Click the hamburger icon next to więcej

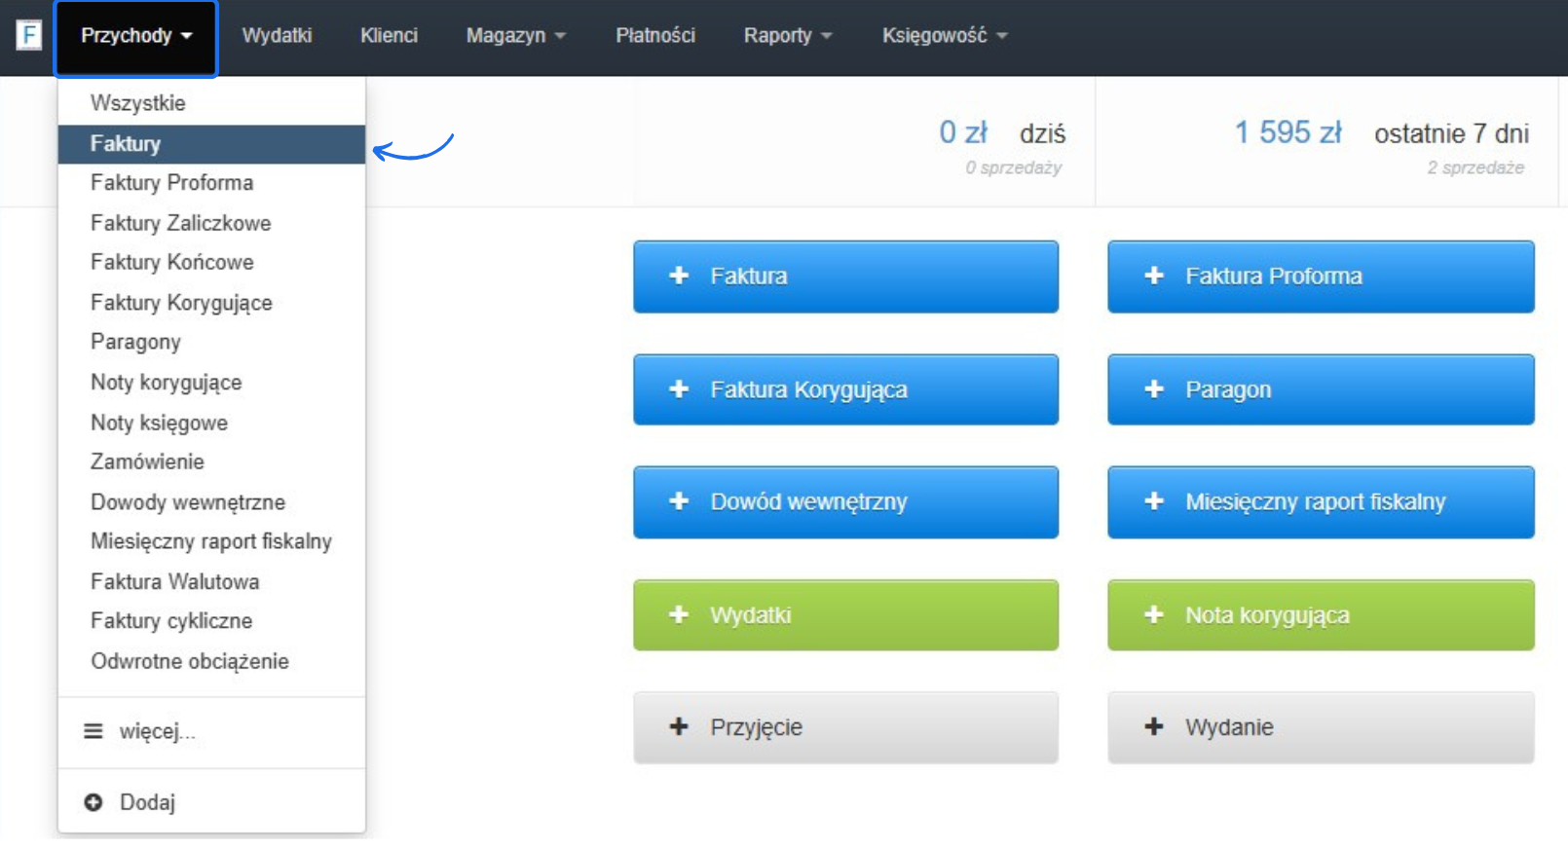click(93, 731)
